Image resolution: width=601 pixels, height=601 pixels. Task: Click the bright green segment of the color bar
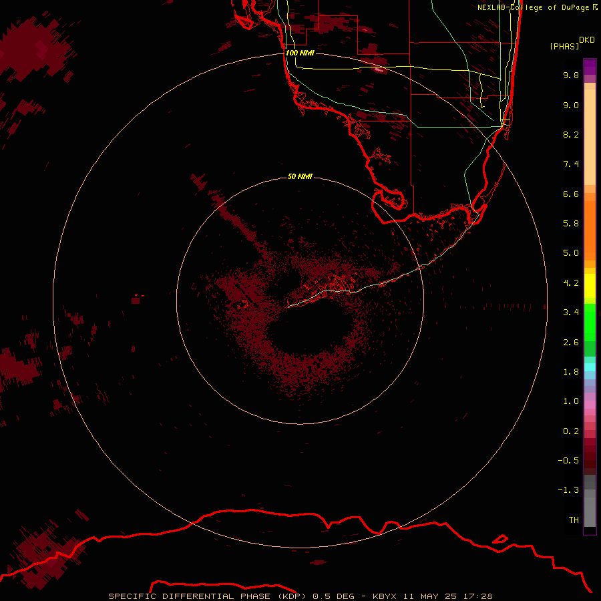pyautogui.click(x=590, y=322)
